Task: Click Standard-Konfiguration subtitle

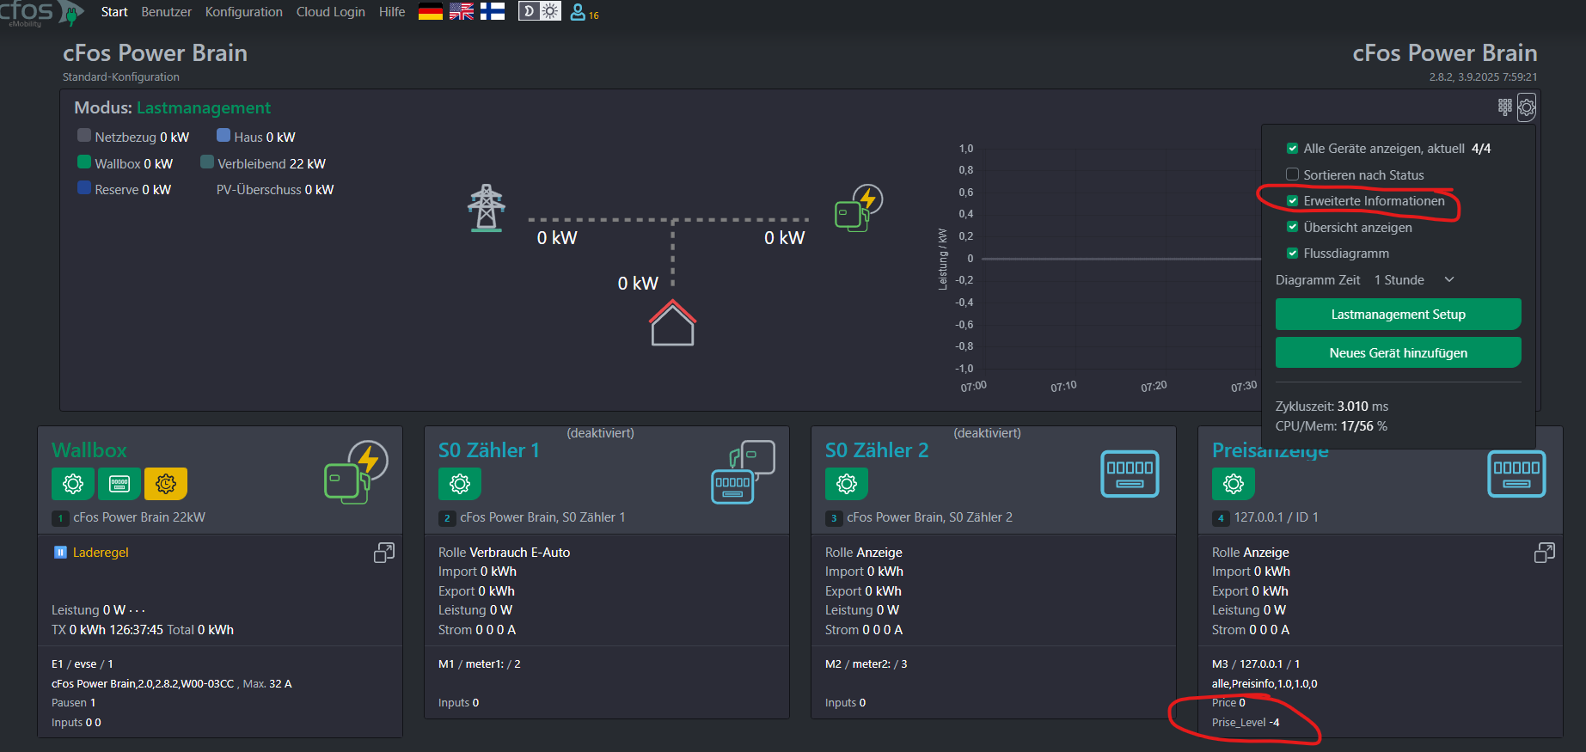Action: [x=121, y=77]
